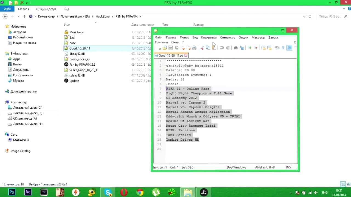Select the Seller_Good_10_20_11 file

click(81, 70)
